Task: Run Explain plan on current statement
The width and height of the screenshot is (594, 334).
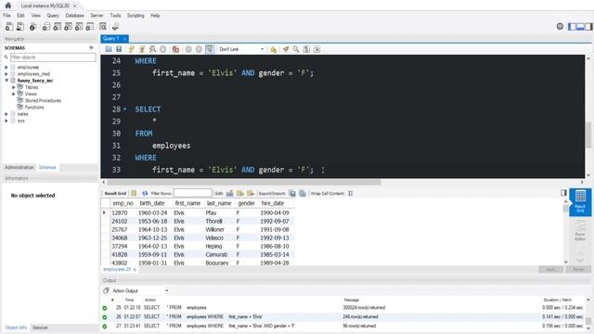Action: [x=152, y=49]
